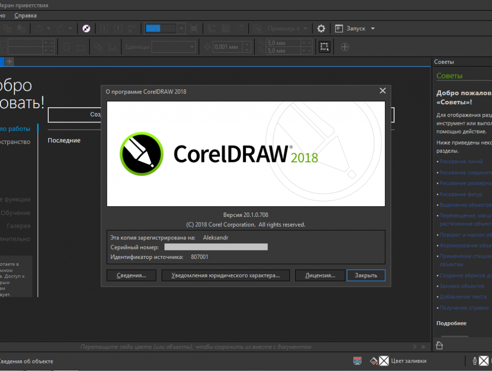Viewport: 492px width, 371px height.
Task: Expand the Redo history dropdown arrow
Action: pyautogui.click(x=70, y=29)
